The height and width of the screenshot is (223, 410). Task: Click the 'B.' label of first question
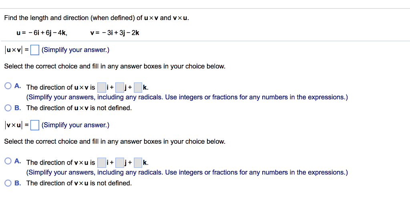[x=18, y=108]
